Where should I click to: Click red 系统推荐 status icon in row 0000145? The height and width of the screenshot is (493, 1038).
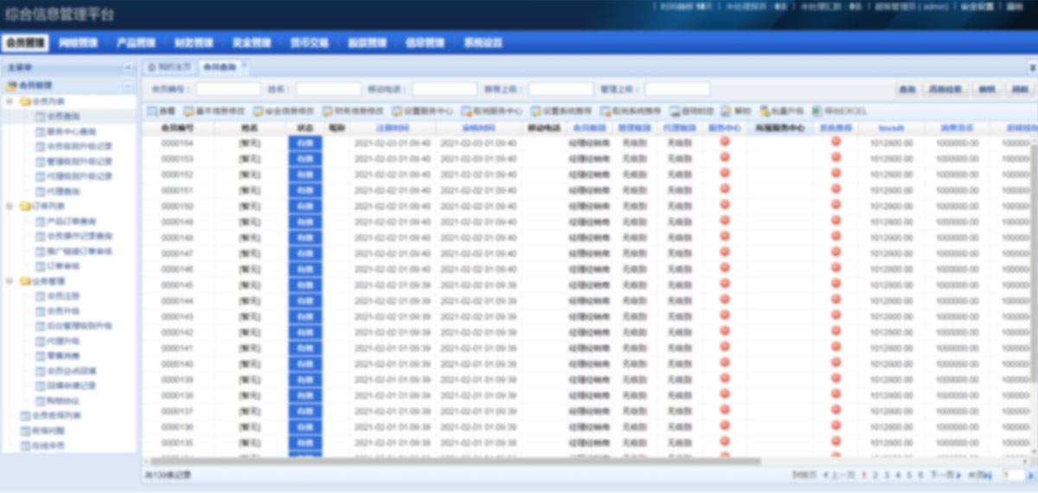tap(836, 282)
